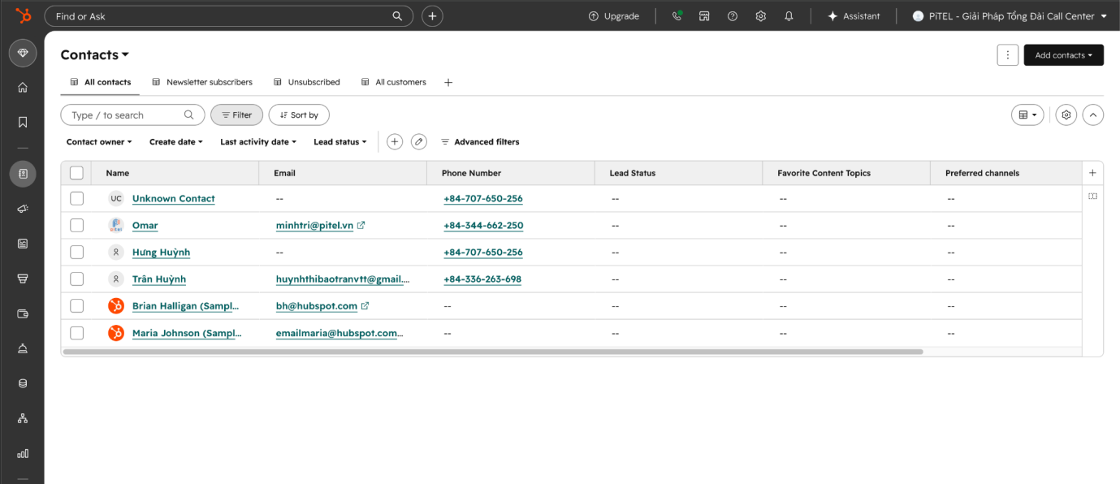Click the Type / to search contacts field
The height and width of the screenshot is (484, 1120).
point(132,115)
